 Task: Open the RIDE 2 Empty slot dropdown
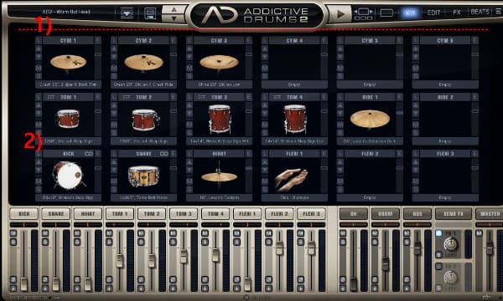445,141
